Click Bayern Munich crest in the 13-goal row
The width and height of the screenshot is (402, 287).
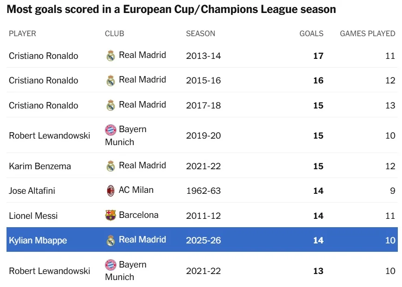(110, 265)
